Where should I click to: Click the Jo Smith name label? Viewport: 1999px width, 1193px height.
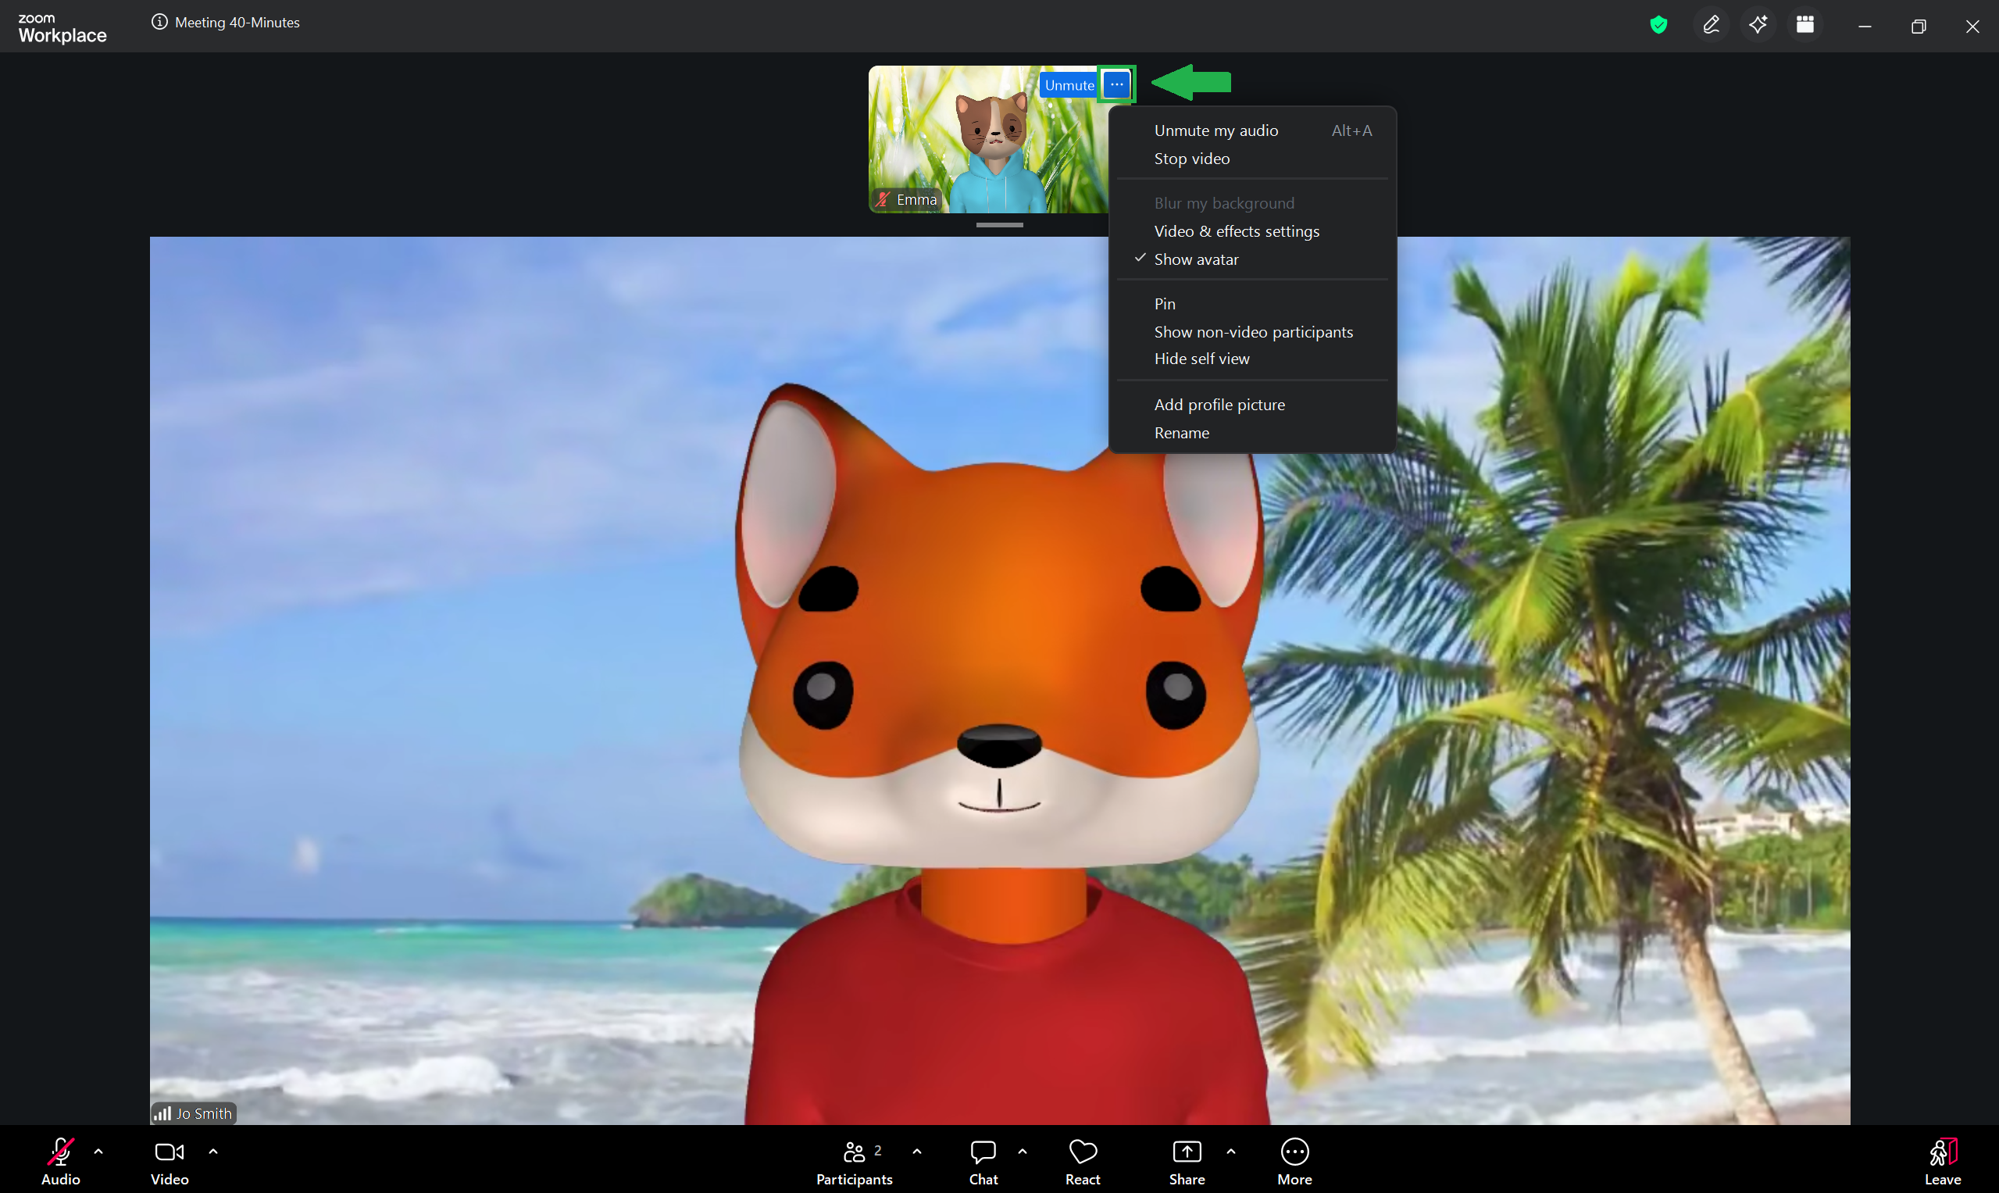point(204,1113)
